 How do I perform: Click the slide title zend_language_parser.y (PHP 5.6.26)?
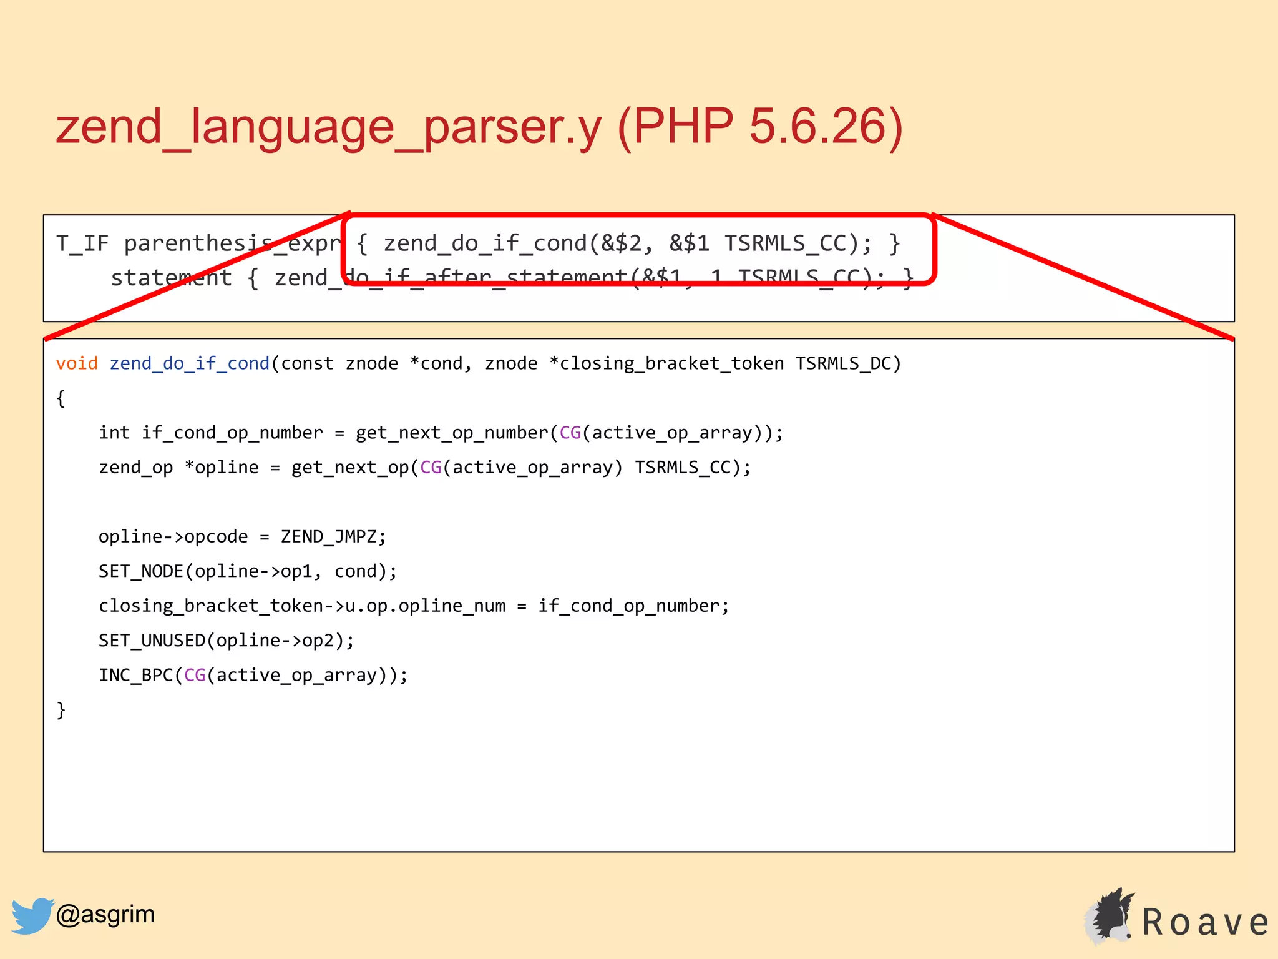(479, 127)
